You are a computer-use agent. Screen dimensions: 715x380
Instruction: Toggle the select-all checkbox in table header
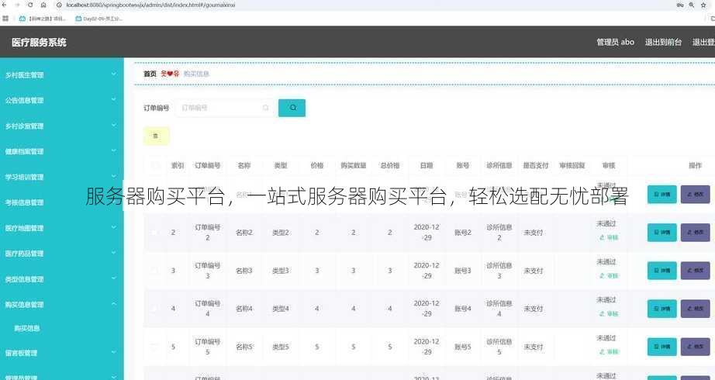[x=155, y=166]
